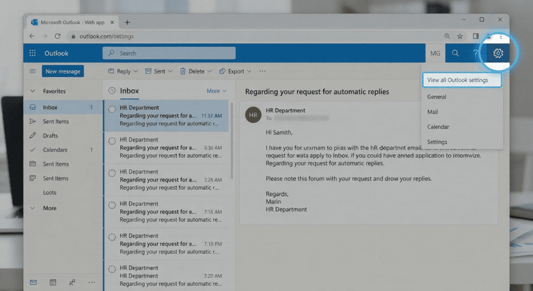533x291 pixels.
Task: Open the MG account avatar
Action: (x=435, y=53)
